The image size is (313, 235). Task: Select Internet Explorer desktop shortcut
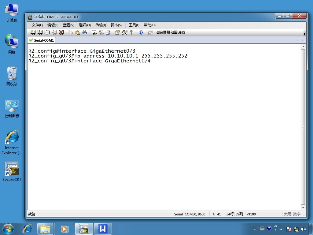click(12, 142)
